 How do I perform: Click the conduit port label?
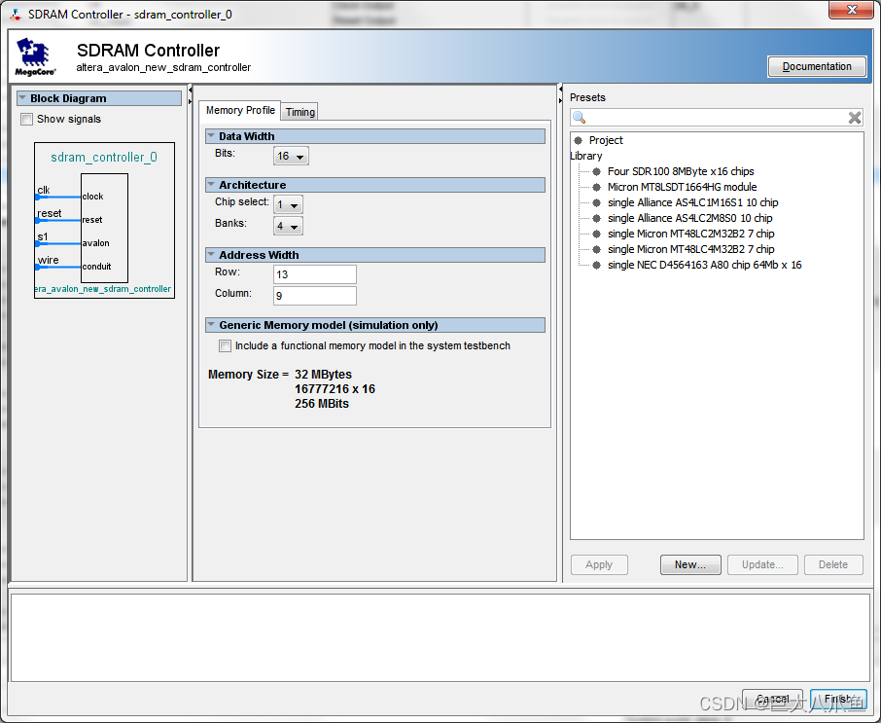(96, 267)
